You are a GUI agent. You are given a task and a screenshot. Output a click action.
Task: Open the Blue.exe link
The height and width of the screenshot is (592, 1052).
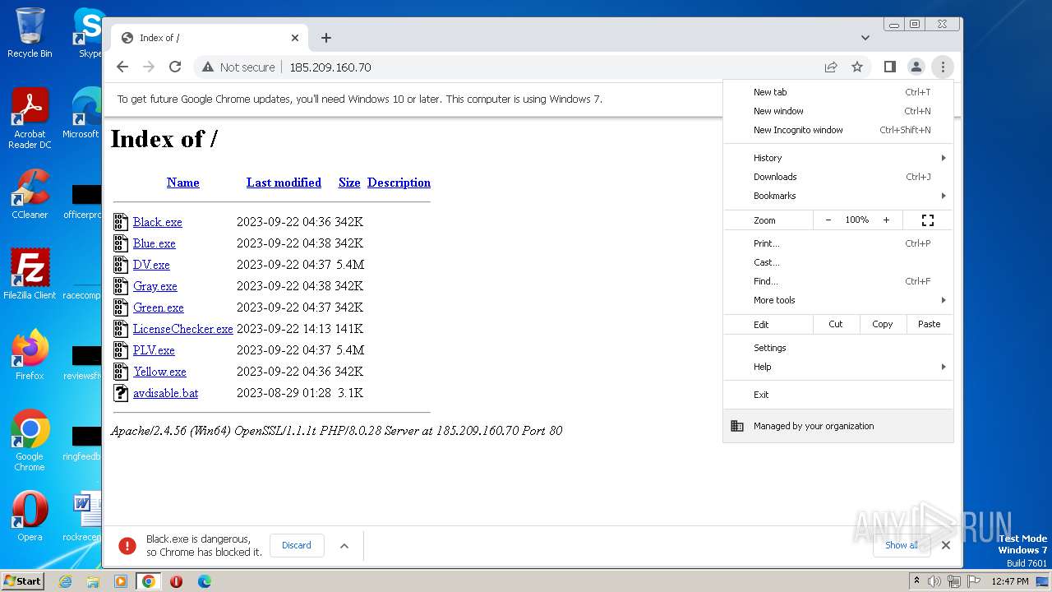[155, 243]
